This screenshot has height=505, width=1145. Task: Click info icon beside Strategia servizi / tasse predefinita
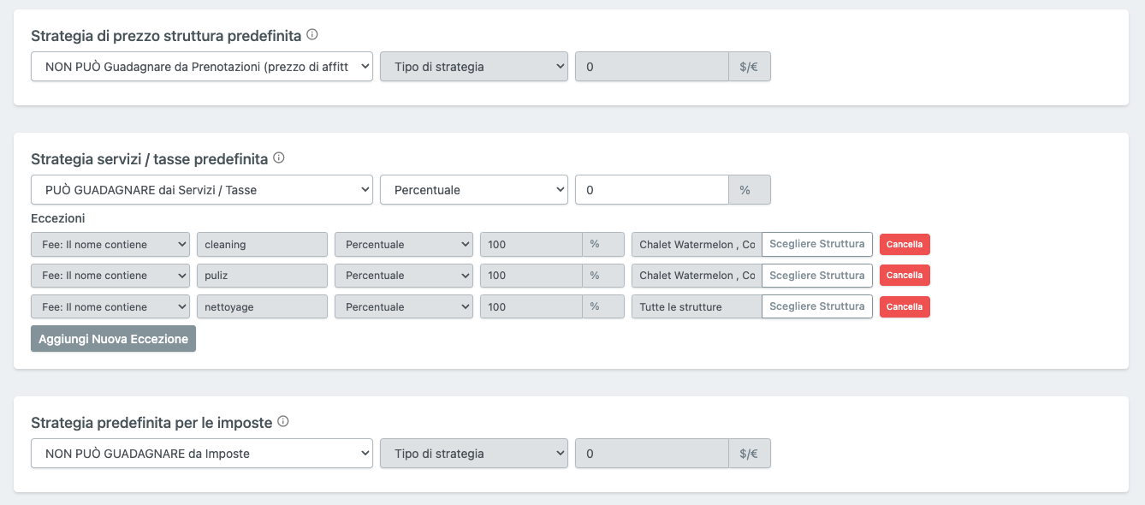(x=279, y=158)
